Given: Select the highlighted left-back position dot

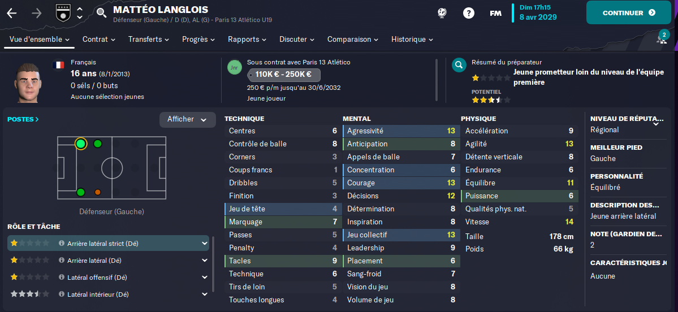Looking at the screenshot, I should click(81, 144).
